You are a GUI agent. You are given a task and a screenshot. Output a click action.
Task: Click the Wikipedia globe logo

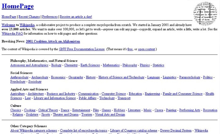[x=205, y=13]
